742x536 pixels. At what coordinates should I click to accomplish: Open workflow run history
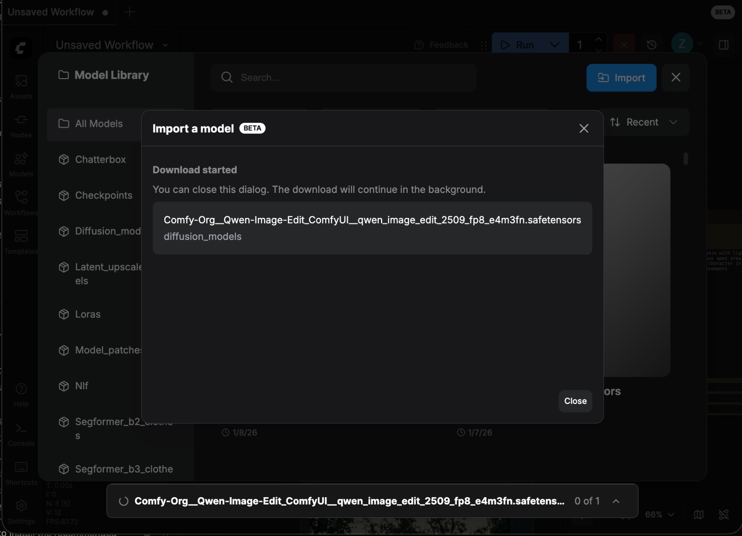tap(651, 44)
